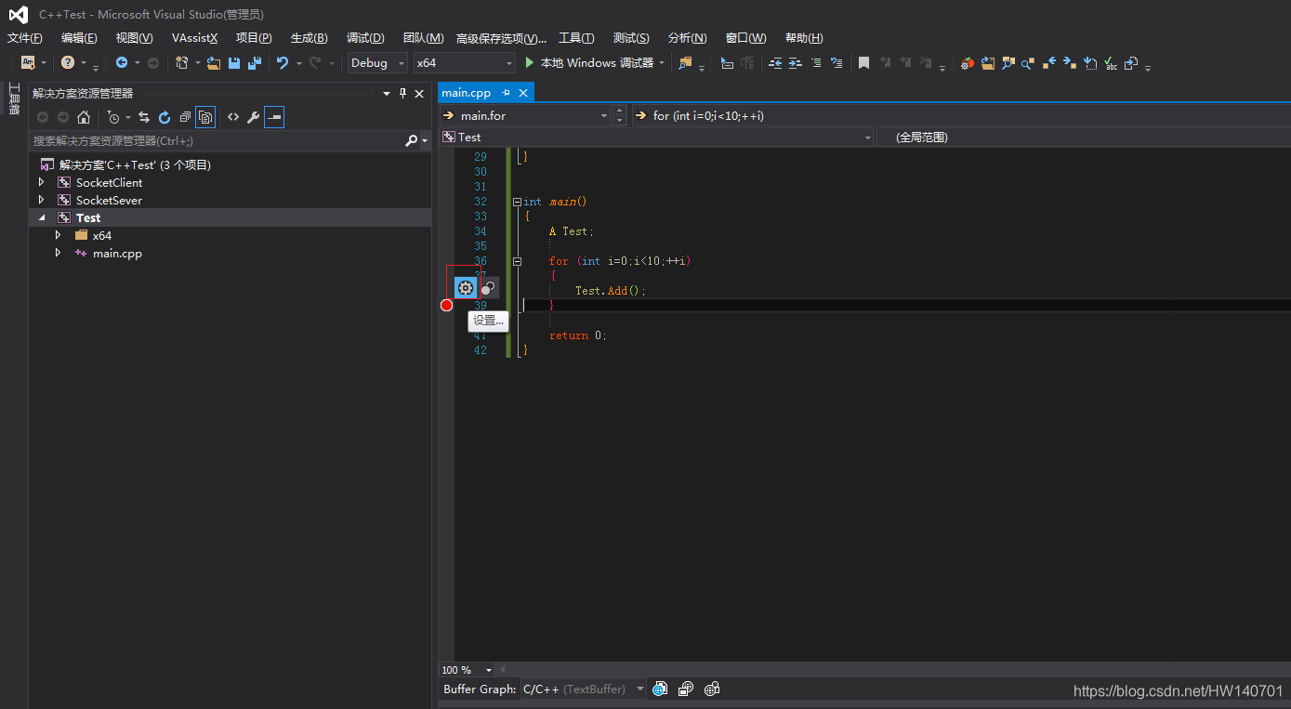
Task: Expand the main.cpp tree node
Action: point(58,253)
